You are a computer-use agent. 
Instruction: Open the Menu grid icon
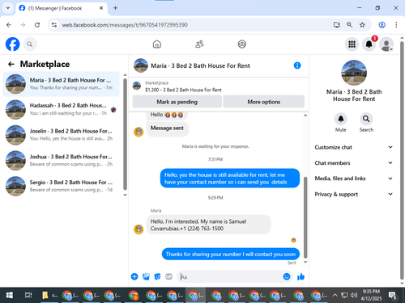click(352, 44)
